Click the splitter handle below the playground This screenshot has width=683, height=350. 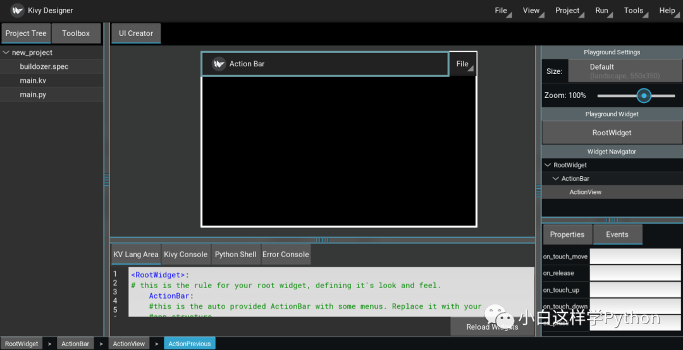coord(323,240)
